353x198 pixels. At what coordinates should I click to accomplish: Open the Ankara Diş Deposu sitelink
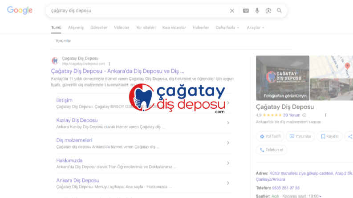[x=77, y=181]
